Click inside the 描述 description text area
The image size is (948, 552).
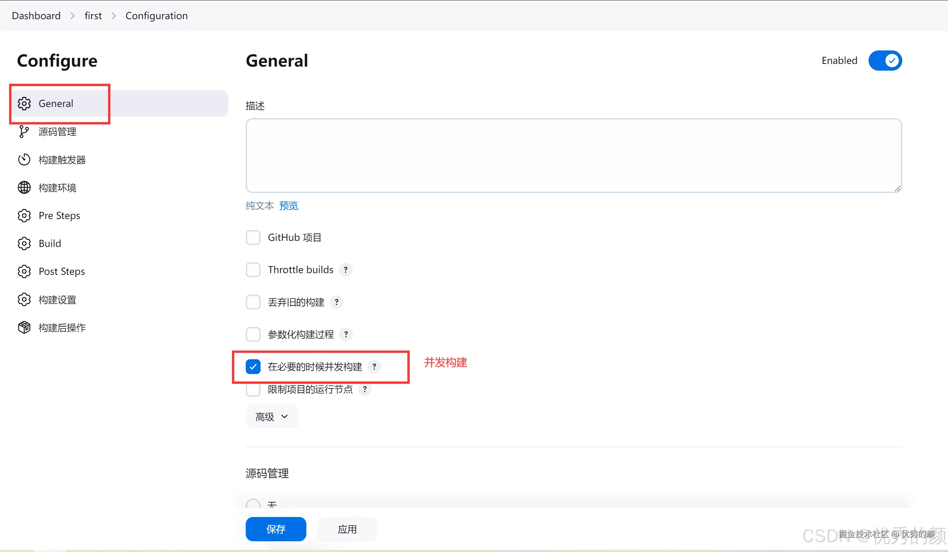point(573,155)
